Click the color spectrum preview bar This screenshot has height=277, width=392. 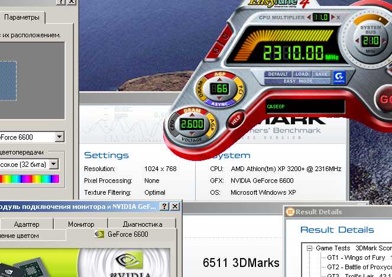coord(30,178)
